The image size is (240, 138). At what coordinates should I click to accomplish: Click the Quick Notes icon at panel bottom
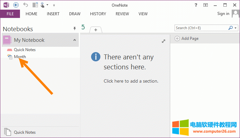tap(7, 132)
